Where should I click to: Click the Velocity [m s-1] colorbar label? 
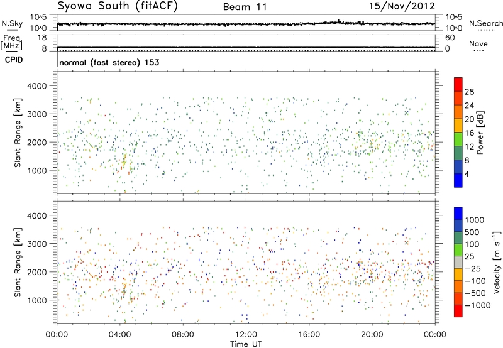click(497, 262)
